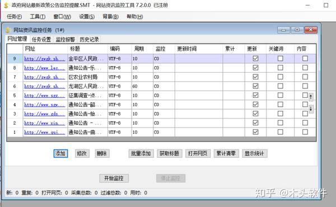Screen dimensions: 336x207
Task: Close the 网站资讯监控任务 child window
Action: click(311, 30)
